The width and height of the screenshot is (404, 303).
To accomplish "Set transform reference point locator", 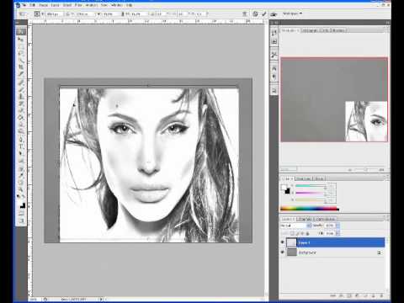I will click(x=37, y=13).
